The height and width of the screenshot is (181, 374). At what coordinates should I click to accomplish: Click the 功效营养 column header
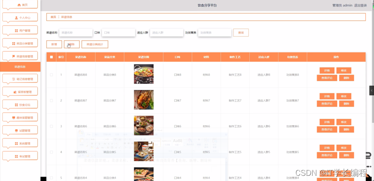tap(293, 57)
